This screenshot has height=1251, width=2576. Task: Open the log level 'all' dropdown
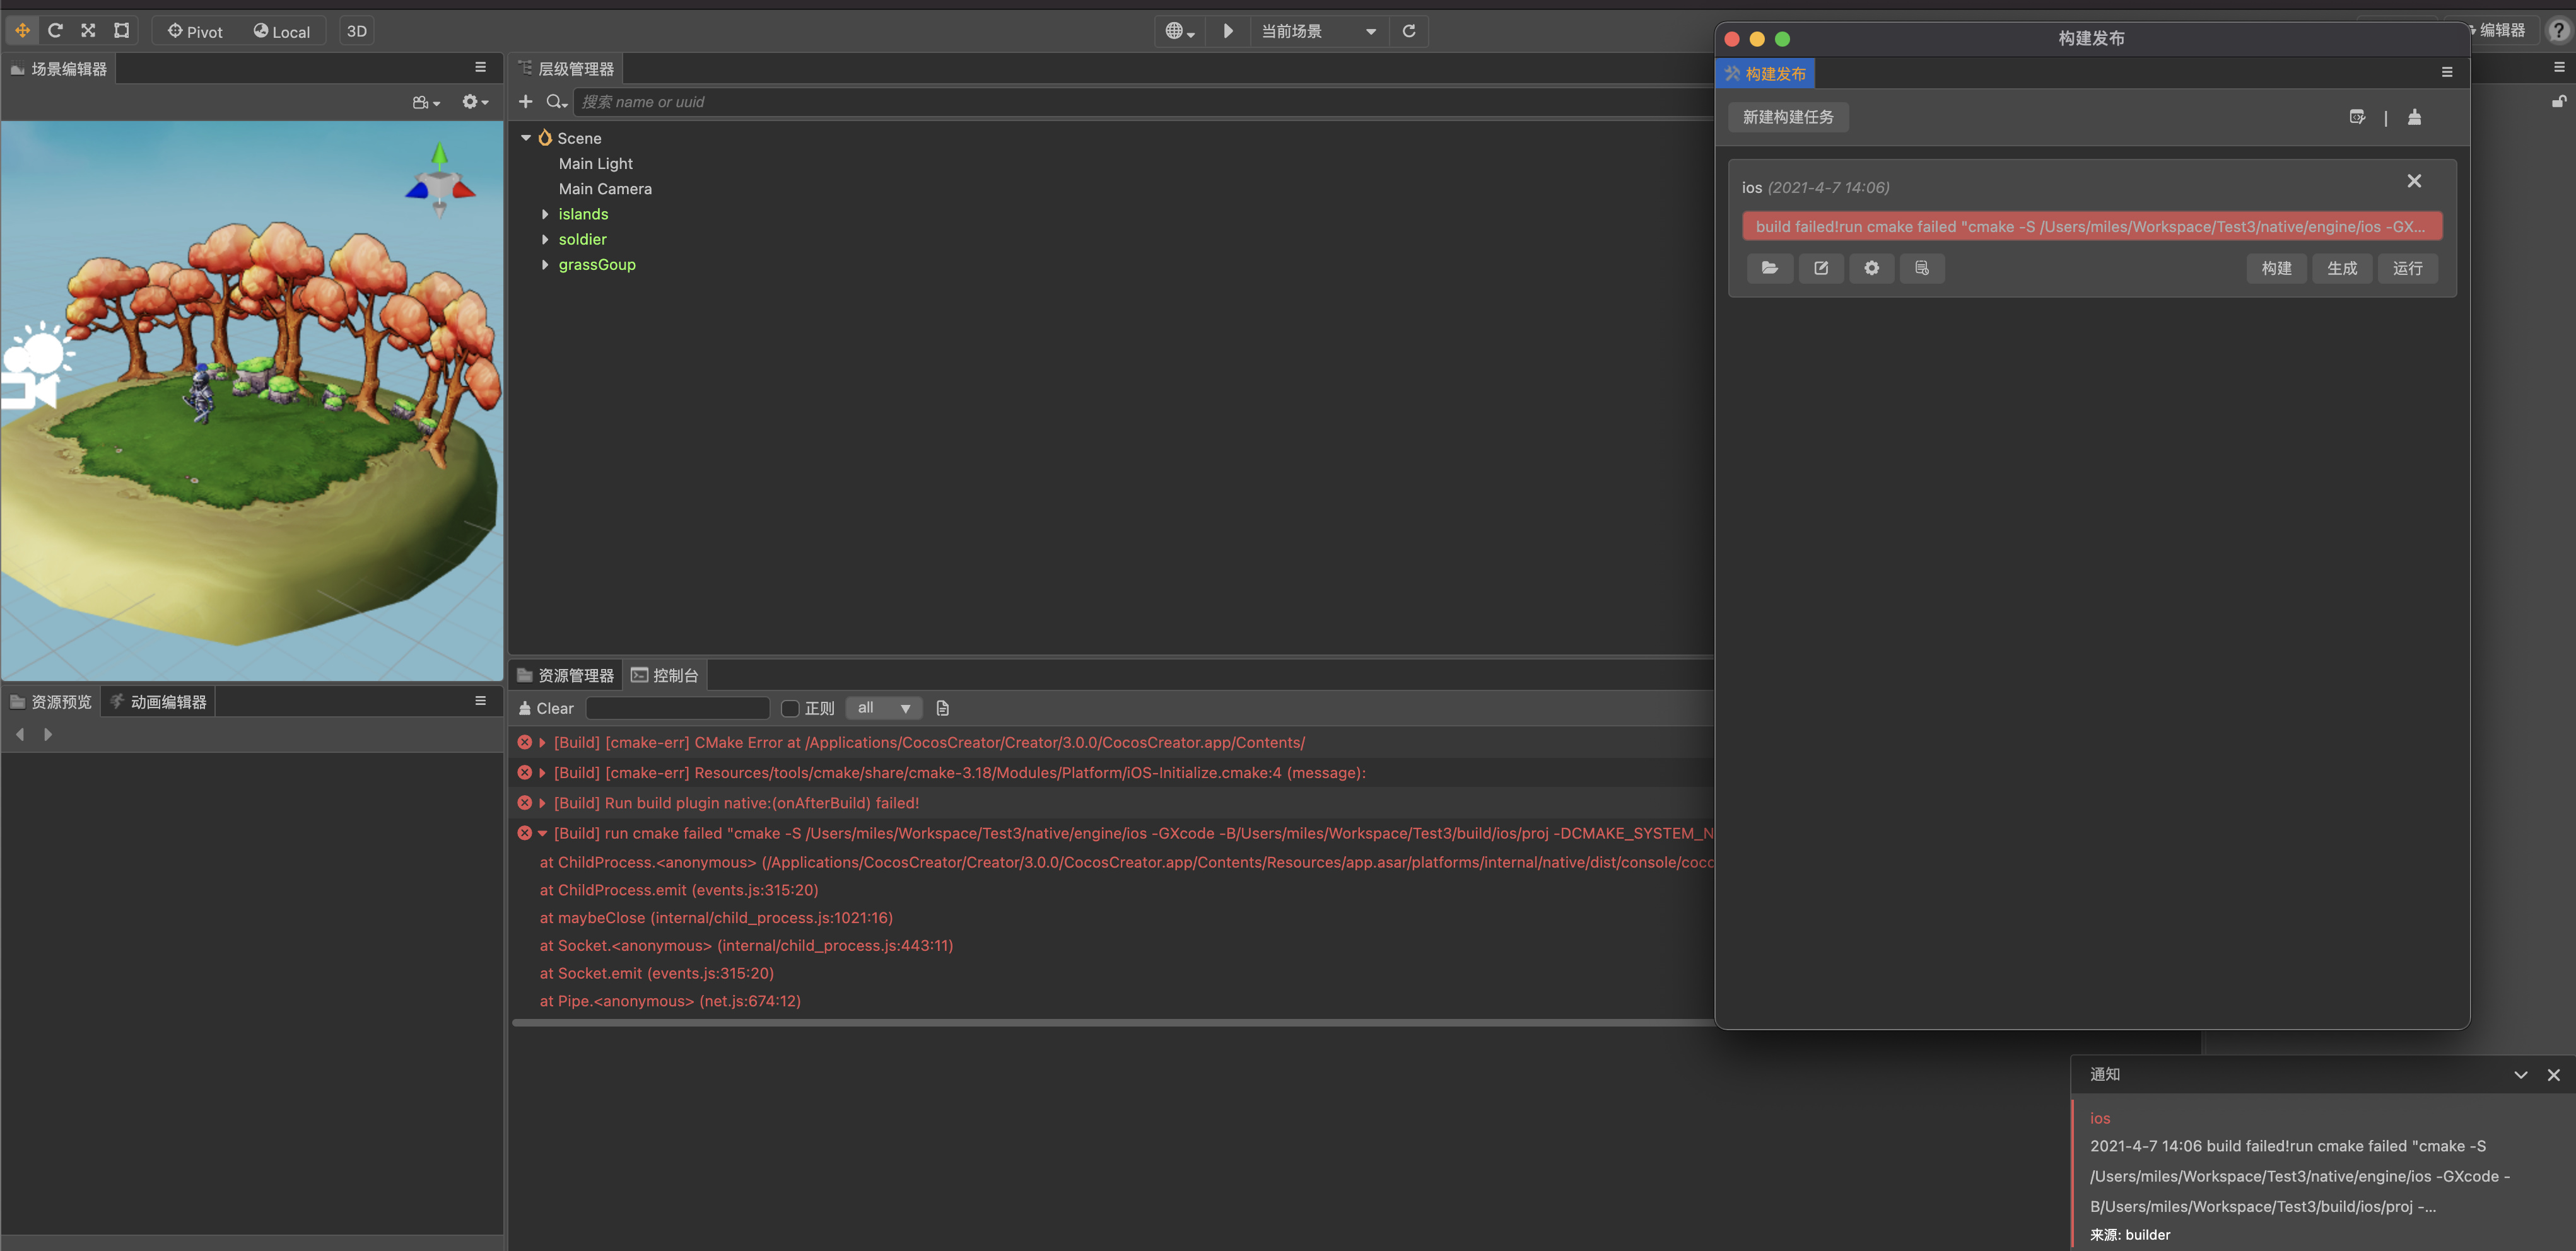(883, 708)
